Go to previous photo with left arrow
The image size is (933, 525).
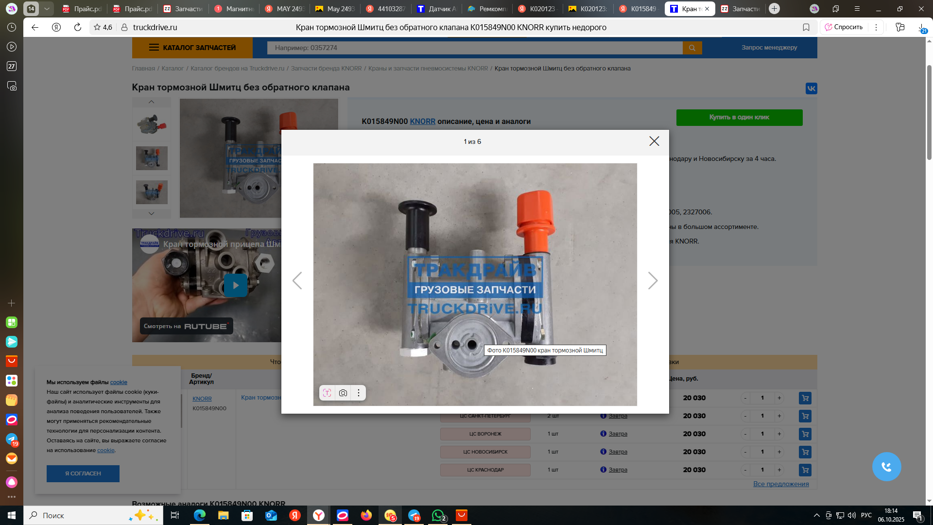[x=297, y=280]
